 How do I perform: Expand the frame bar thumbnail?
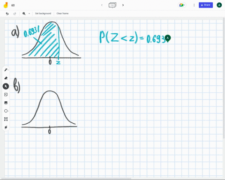[112, 5]
